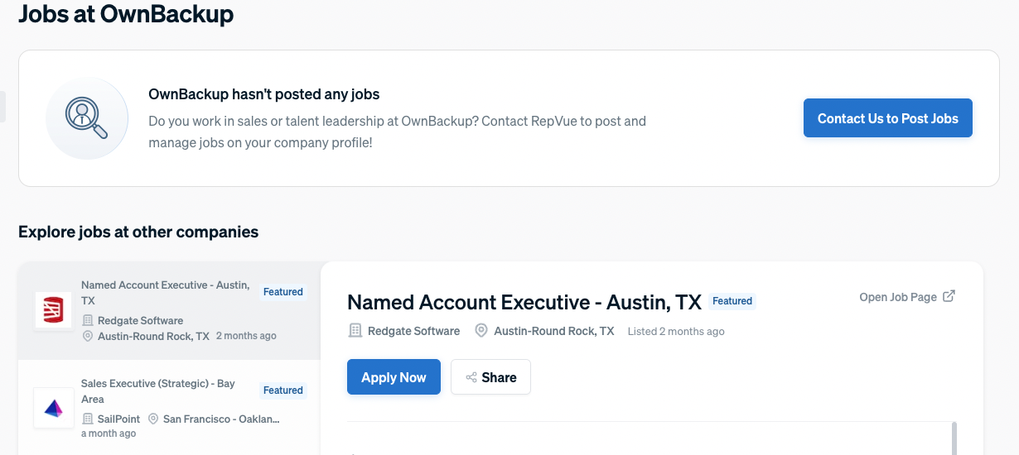Click building icon beside SailPoint in list
This screenshot has width=1019, height=455.
click(88, 419)
